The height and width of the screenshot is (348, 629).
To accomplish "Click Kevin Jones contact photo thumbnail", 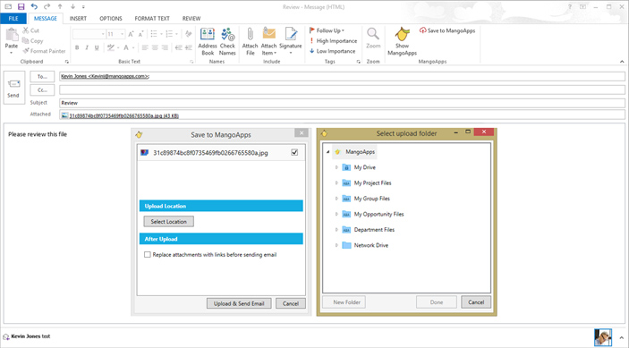I will 603,337.
